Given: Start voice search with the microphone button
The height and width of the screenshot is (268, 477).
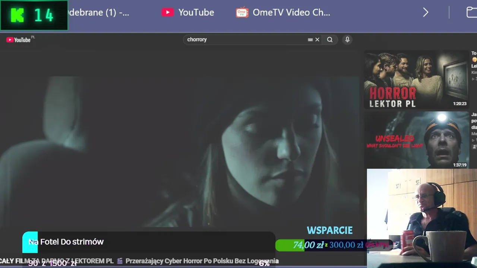Looking at the screenshot, I should [347, 39].
